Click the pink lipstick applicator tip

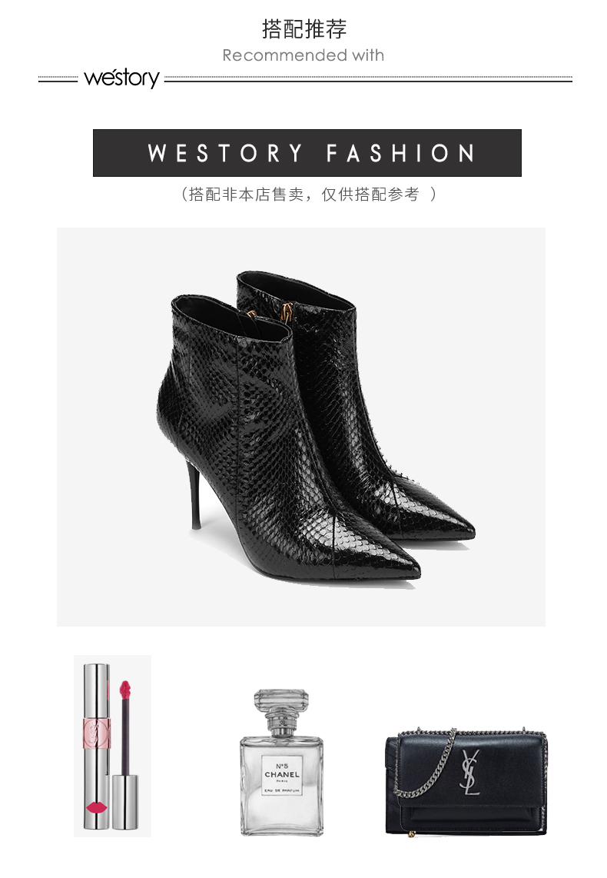tap(124, 690)
